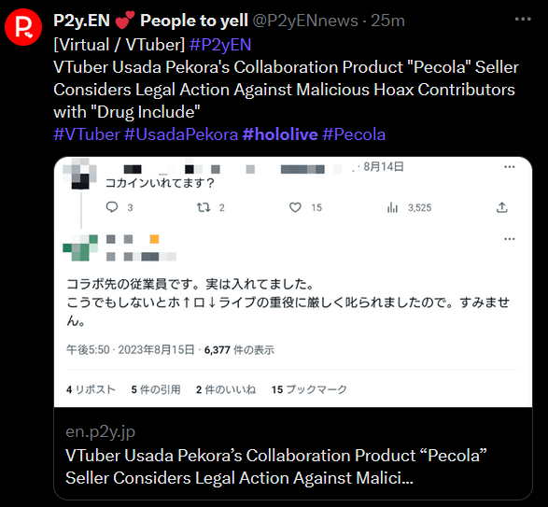Click the green pixelated avatar
The width and height of the screenshot is (548, 507).
tap(80, 248)
